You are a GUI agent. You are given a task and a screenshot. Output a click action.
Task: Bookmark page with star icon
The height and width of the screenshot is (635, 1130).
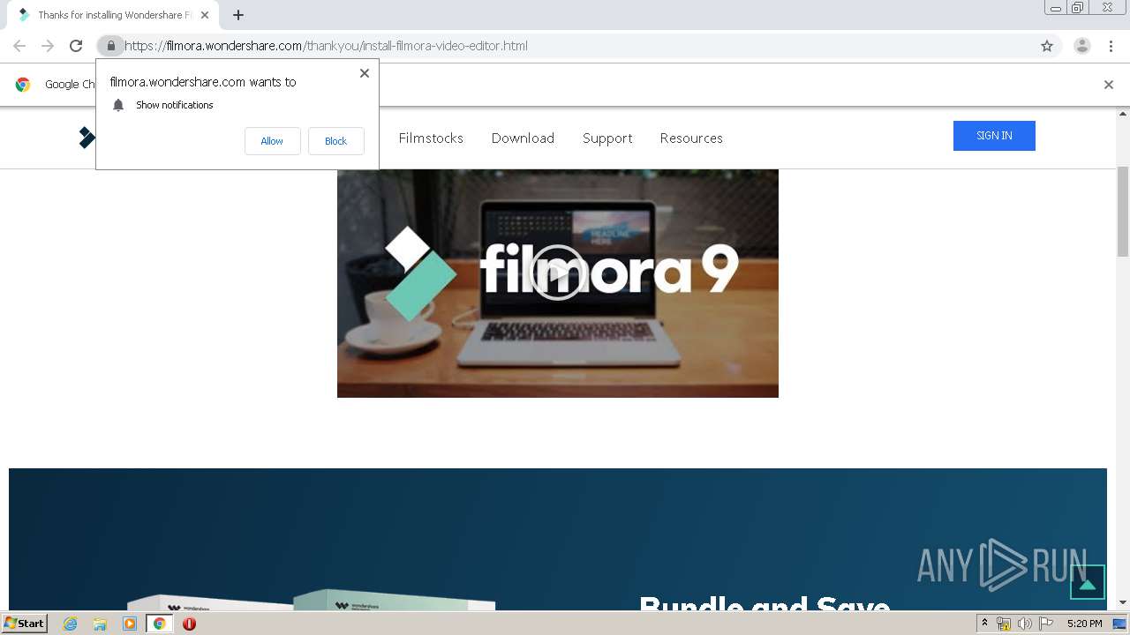(x=1047, y=46)
